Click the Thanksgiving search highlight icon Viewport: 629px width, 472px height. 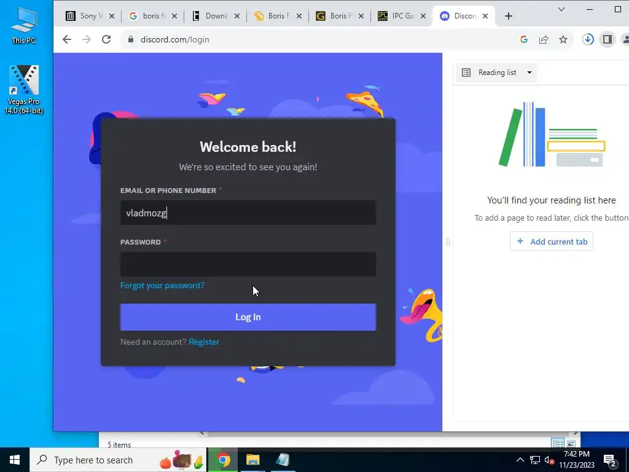pos(182,460)
